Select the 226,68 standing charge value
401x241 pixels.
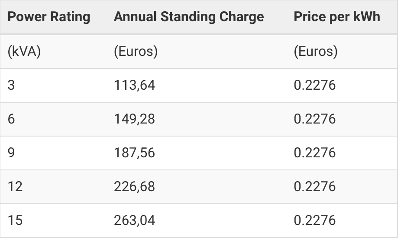point(134,186)
